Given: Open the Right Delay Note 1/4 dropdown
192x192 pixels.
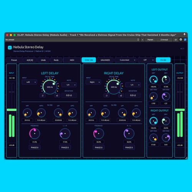Looking at the screenshot, I should 133,85.
